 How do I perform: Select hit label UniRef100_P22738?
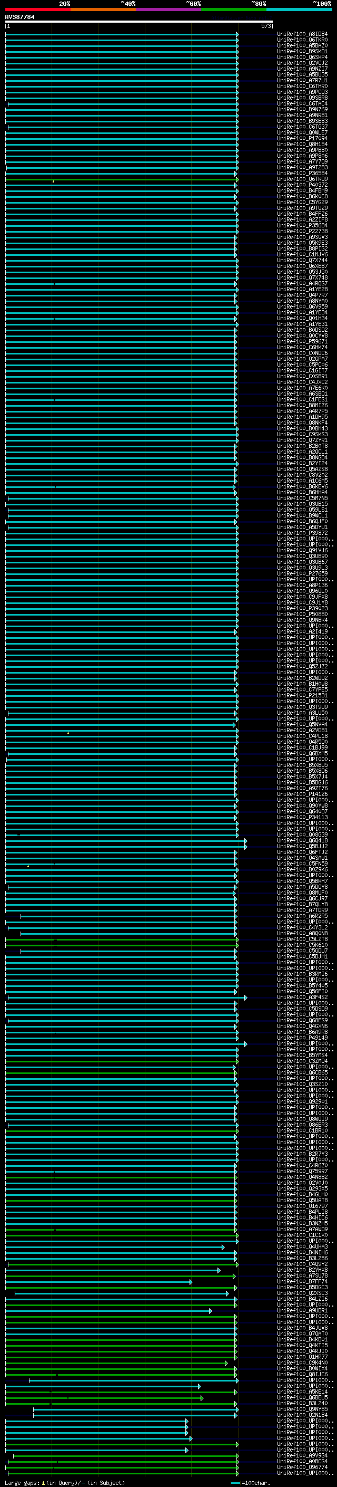click(302, 232)
